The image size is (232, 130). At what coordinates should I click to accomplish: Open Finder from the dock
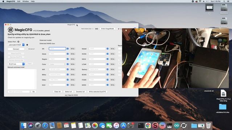(x=24, y=126)
